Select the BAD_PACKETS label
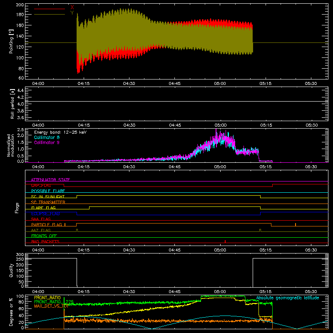 pyautogui.click(x=45, y=241)
